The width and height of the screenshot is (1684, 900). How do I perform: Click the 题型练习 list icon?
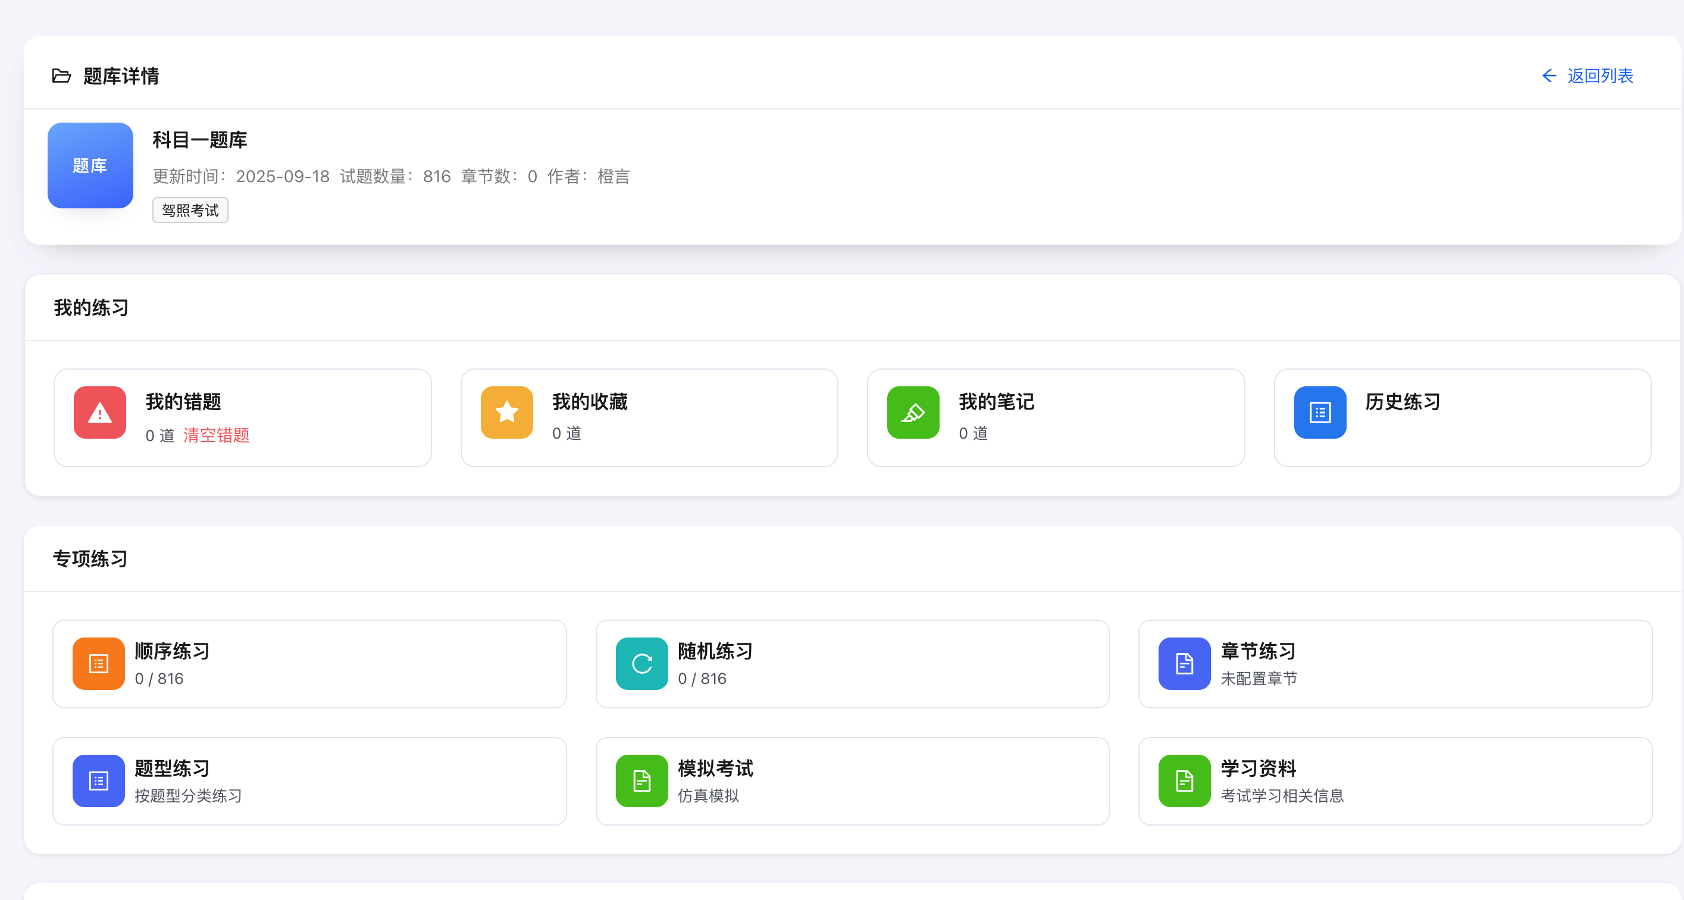[x=99, y=781]
